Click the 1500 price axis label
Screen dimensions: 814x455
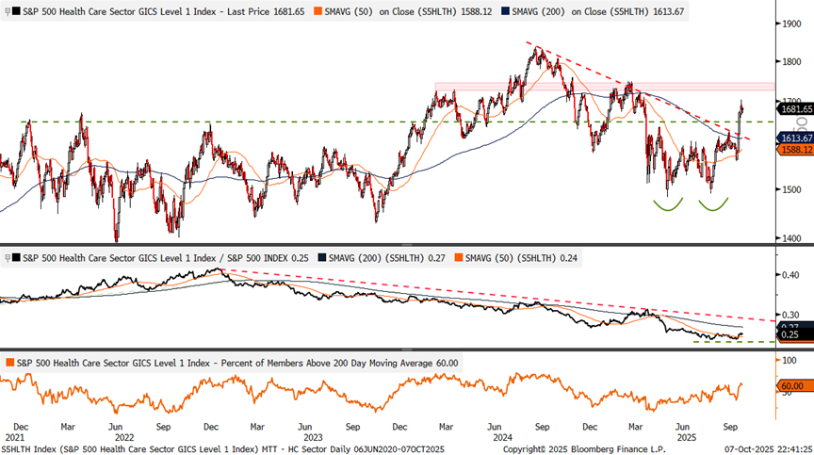(x=791, y=190)
